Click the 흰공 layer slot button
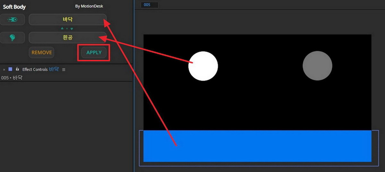 67,38
